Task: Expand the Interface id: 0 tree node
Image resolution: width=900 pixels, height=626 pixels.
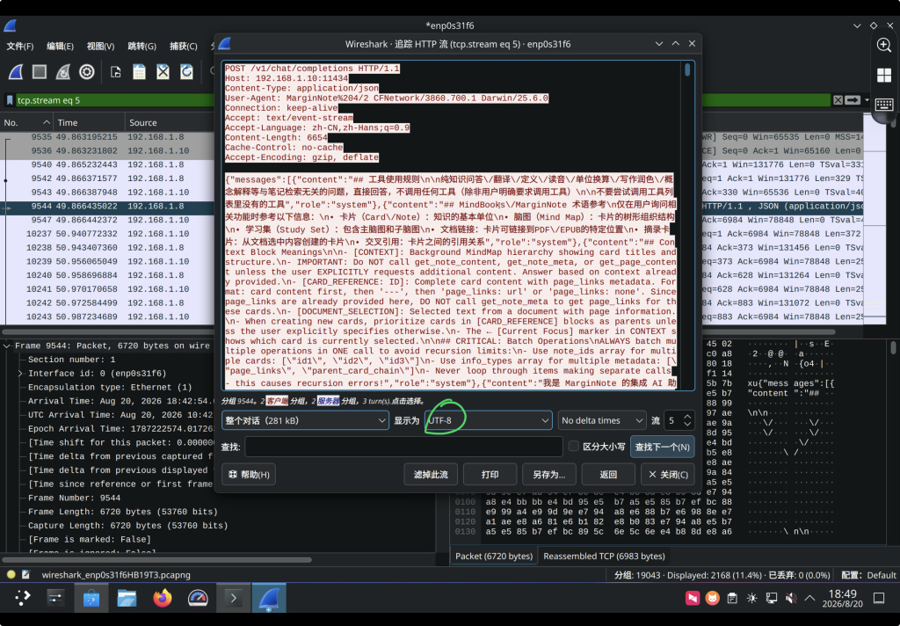Action: pyautogui.click(x=21, y=374)
